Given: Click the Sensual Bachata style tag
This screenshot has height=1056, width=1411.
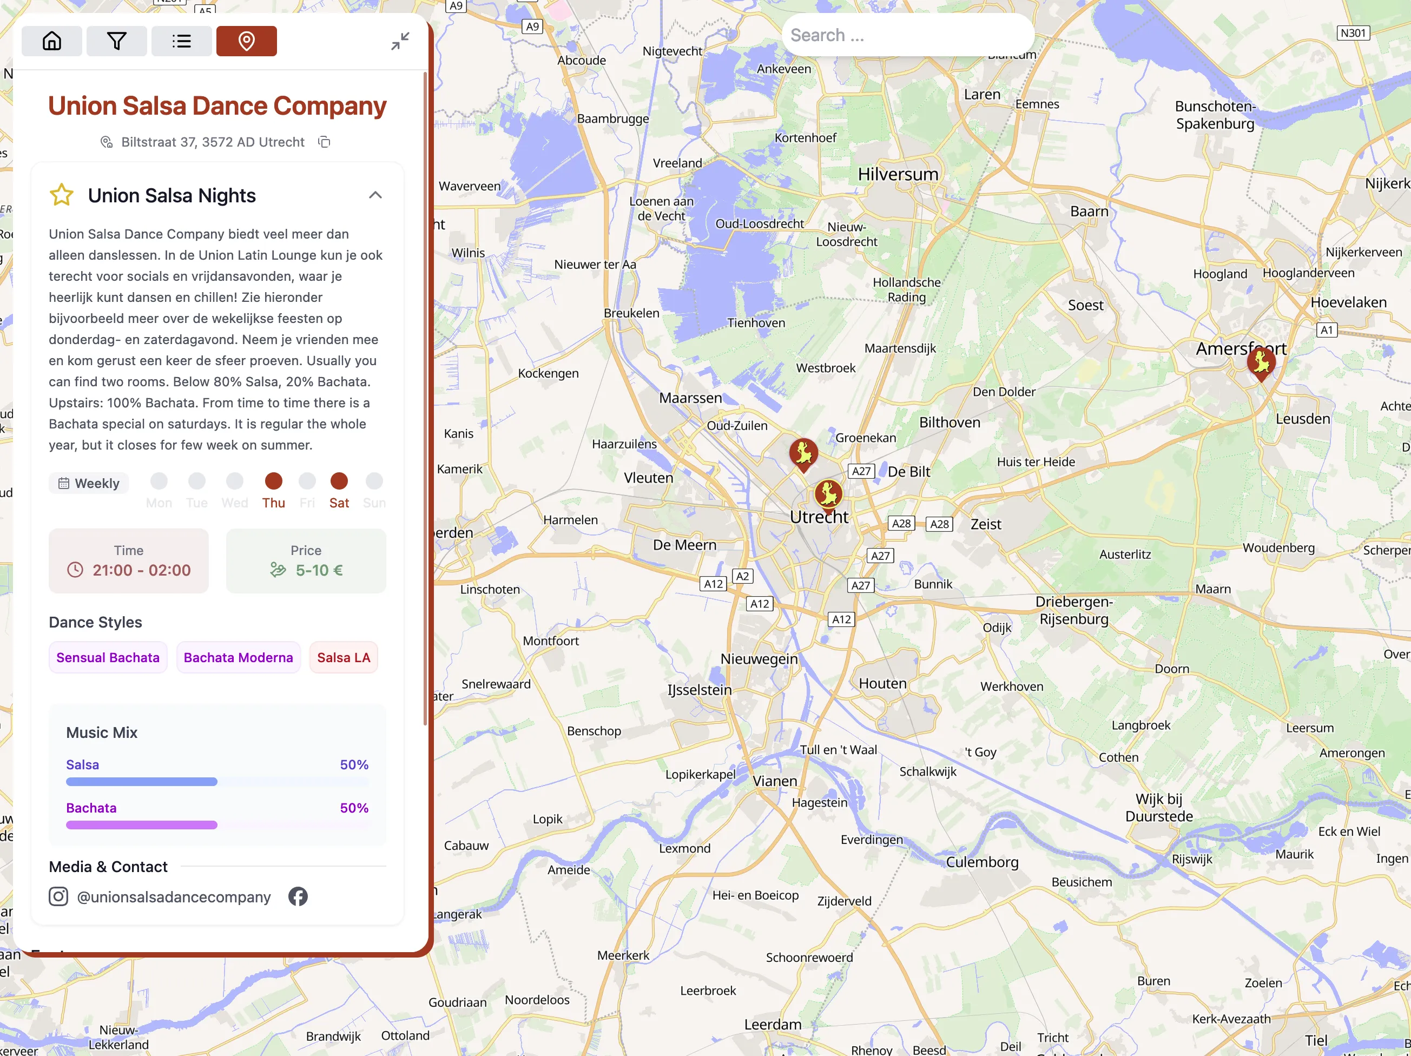Looking at the screenshot, I should pos(108,657).
